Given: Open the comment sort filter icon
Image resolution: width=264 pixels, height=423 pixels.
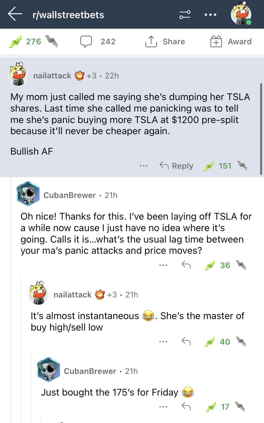Looking at the screenshot, I should [185, 14].
